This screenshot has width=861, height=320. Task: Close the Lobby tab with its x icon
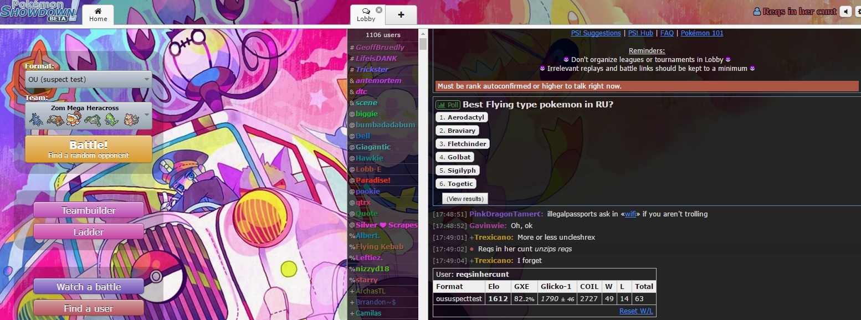(x=379, y=10)
